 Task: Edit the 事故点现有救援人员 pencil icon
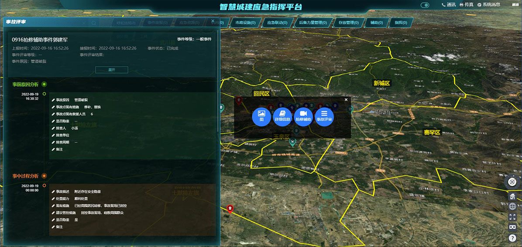54,114
